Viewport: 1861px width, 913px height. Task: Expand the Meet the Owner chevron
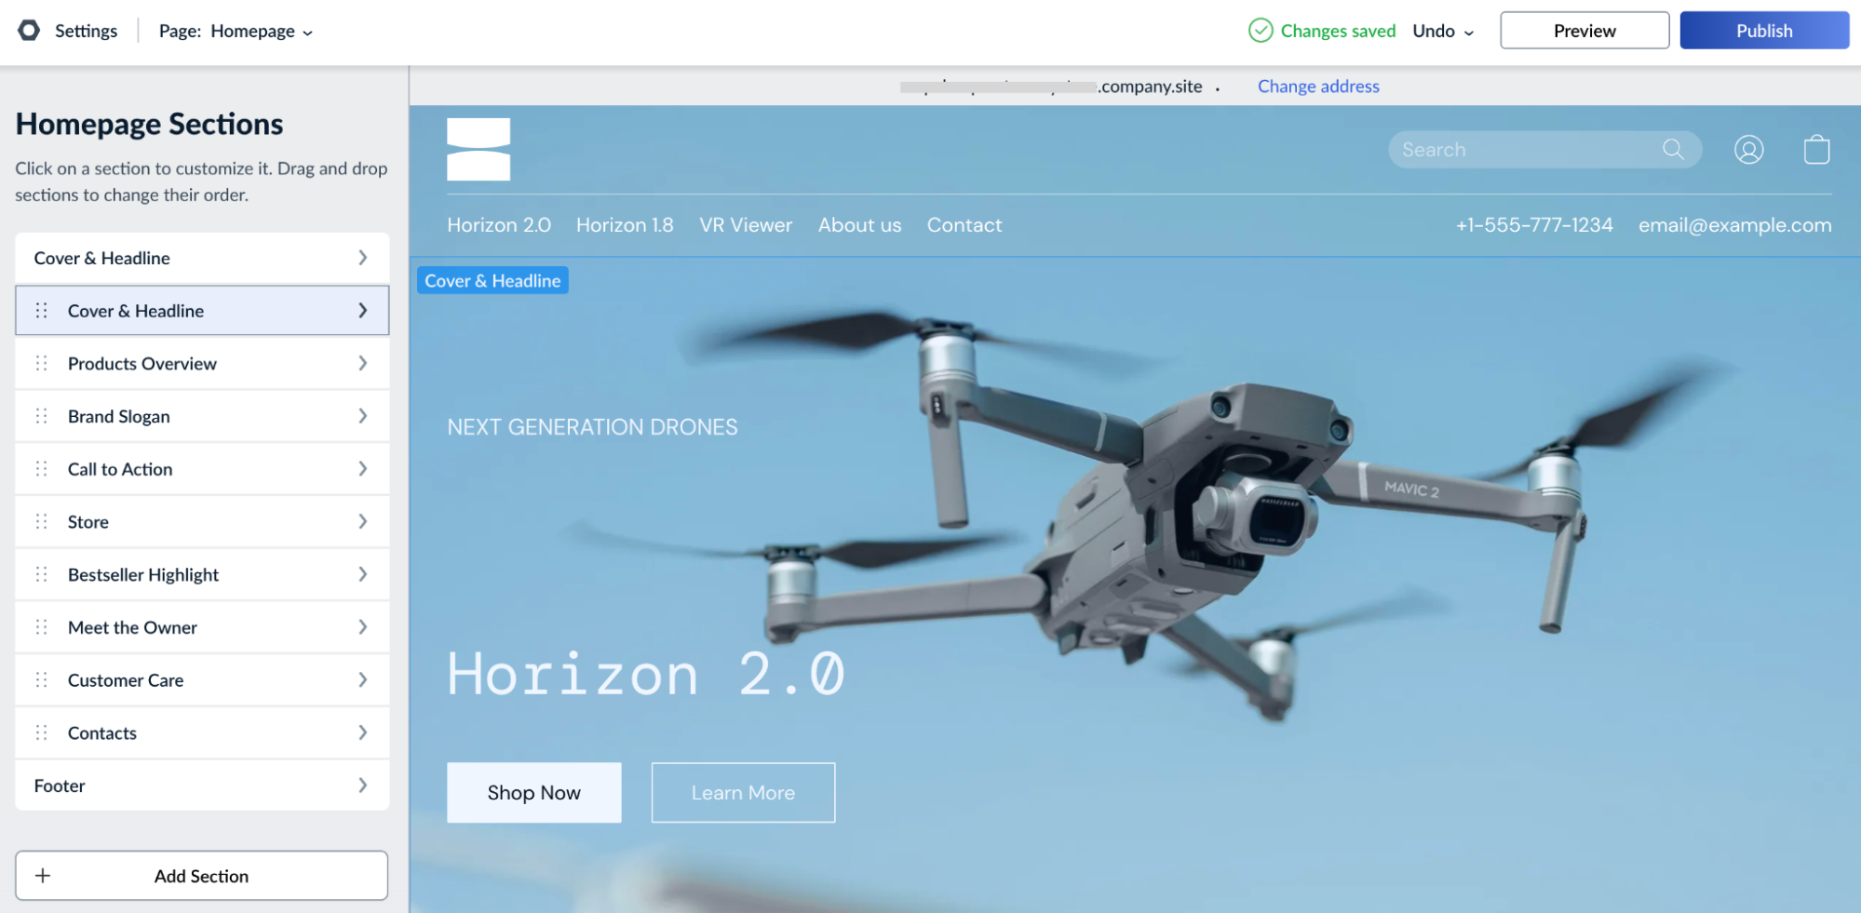[x=363, y=627]
